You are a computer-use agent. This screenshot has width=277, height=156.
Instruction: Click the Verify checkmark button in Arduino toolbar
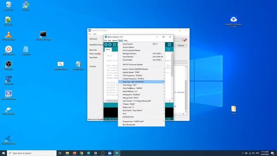point(106,45)
